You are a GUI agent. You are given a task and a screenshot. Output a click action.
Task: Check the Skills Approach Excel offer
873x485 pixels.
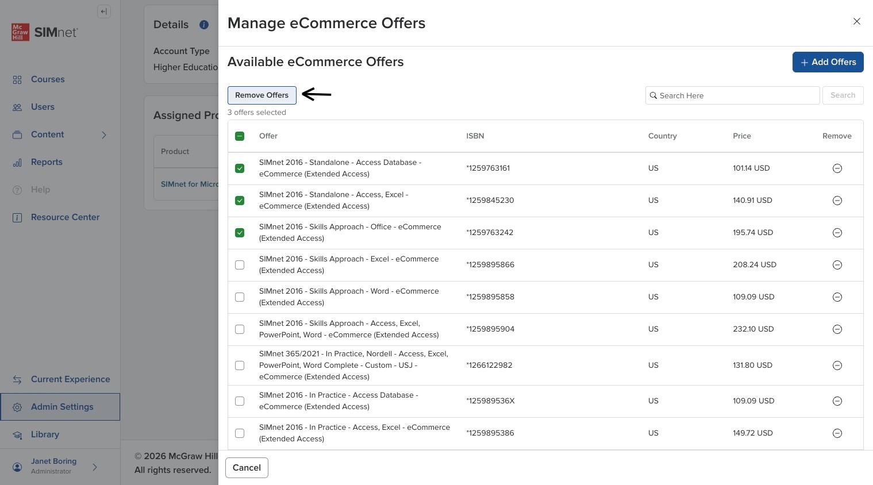(240, 265)
